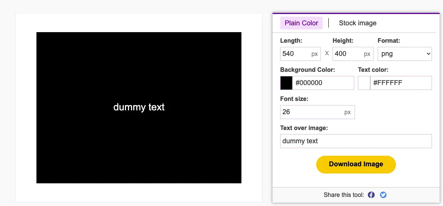Click the "Length:" label
Image resolution: width=443 pixels, height=206 pixels.
pyautogui.click(x=291, y=41)
